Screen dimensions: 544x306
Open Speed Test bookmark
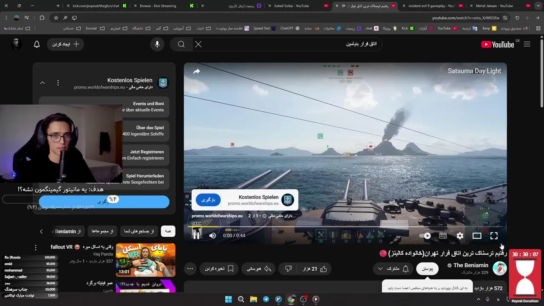pyautogui.click(x=264, y=28)
